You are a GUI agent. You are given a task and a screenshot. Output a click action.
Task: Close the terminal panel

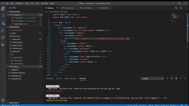(x=185, y=79)
